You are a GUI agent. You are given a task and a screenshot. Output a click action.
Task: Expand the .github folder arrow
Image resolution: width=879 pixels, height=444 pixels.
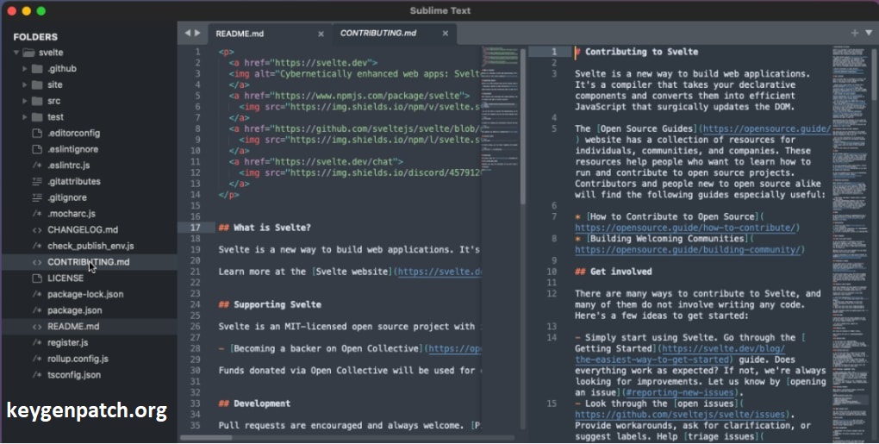tap(25, 68)
